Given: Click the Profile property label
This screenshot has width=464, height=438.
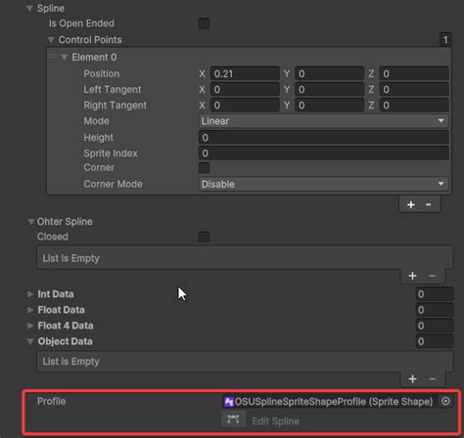Looking at the screenshot, I should coord(52,401).
